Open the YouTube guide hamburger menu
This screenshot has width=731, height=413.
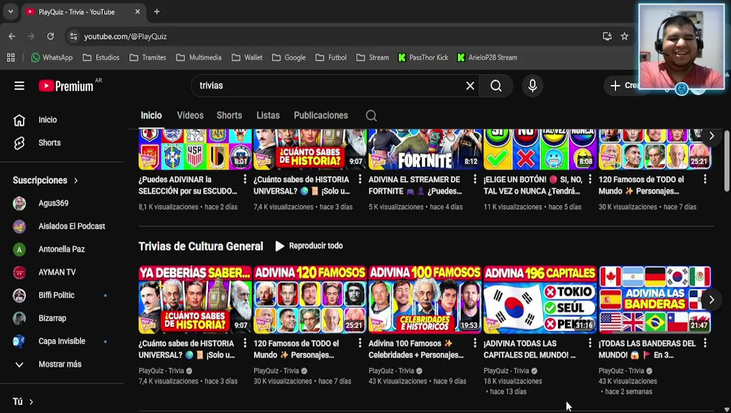click(19, 86)
